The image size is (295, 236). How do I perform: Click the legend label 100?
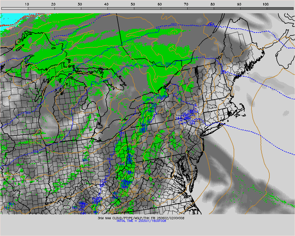tap(266, 4)
